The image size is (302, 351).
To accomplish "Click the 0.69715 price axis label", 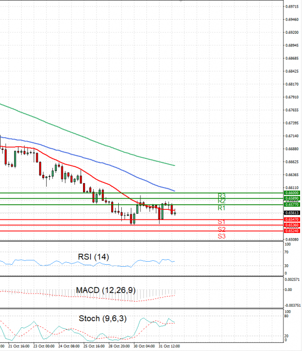I will [292, 7].
